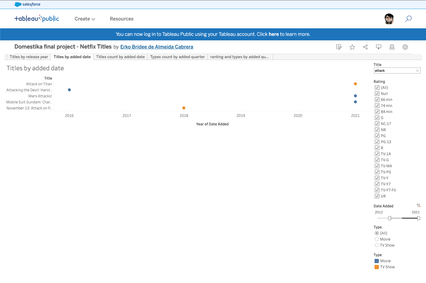Uncheck the TV-MA rating checkbox

(377, 166)
